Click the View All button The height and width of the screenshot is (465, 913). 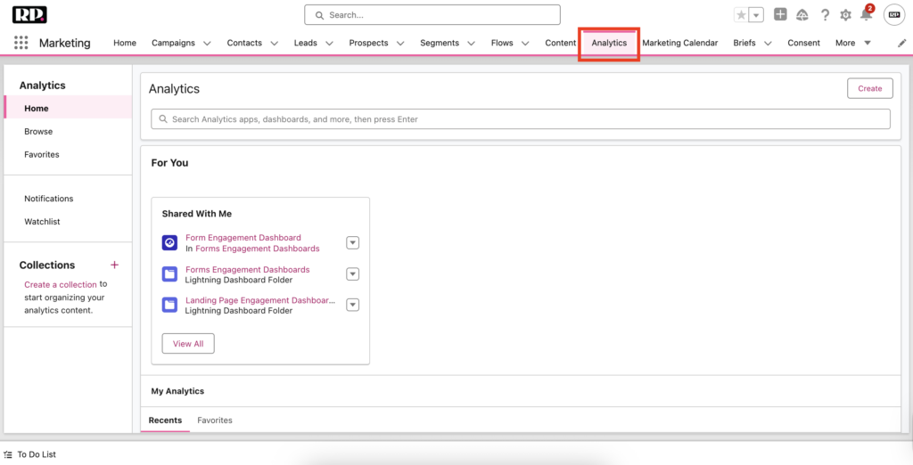(188, 344)
